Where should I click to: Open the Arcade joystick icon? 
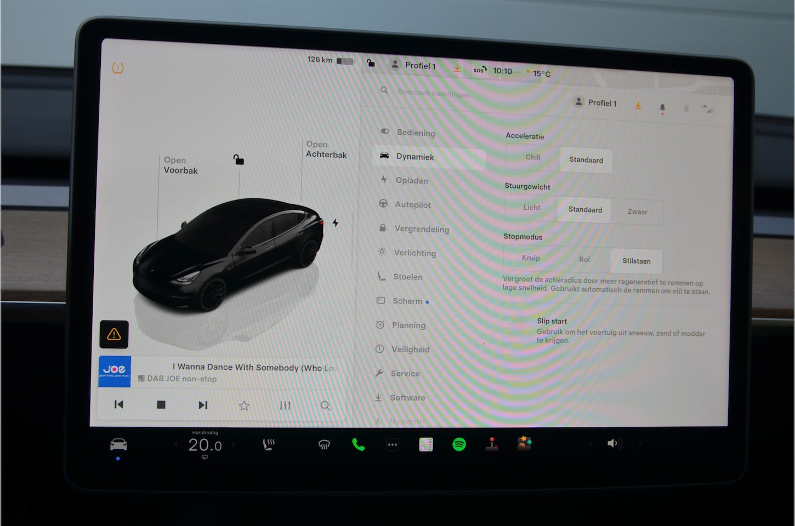pos(492,444)
